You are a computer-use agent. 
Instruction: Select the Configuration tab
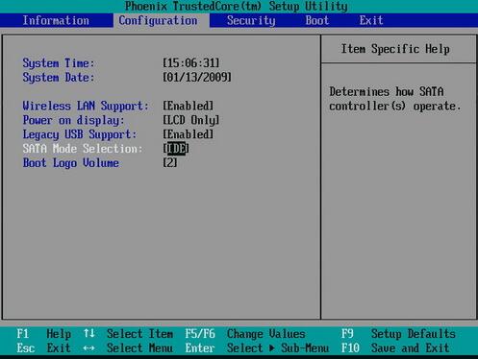[158, 20]
